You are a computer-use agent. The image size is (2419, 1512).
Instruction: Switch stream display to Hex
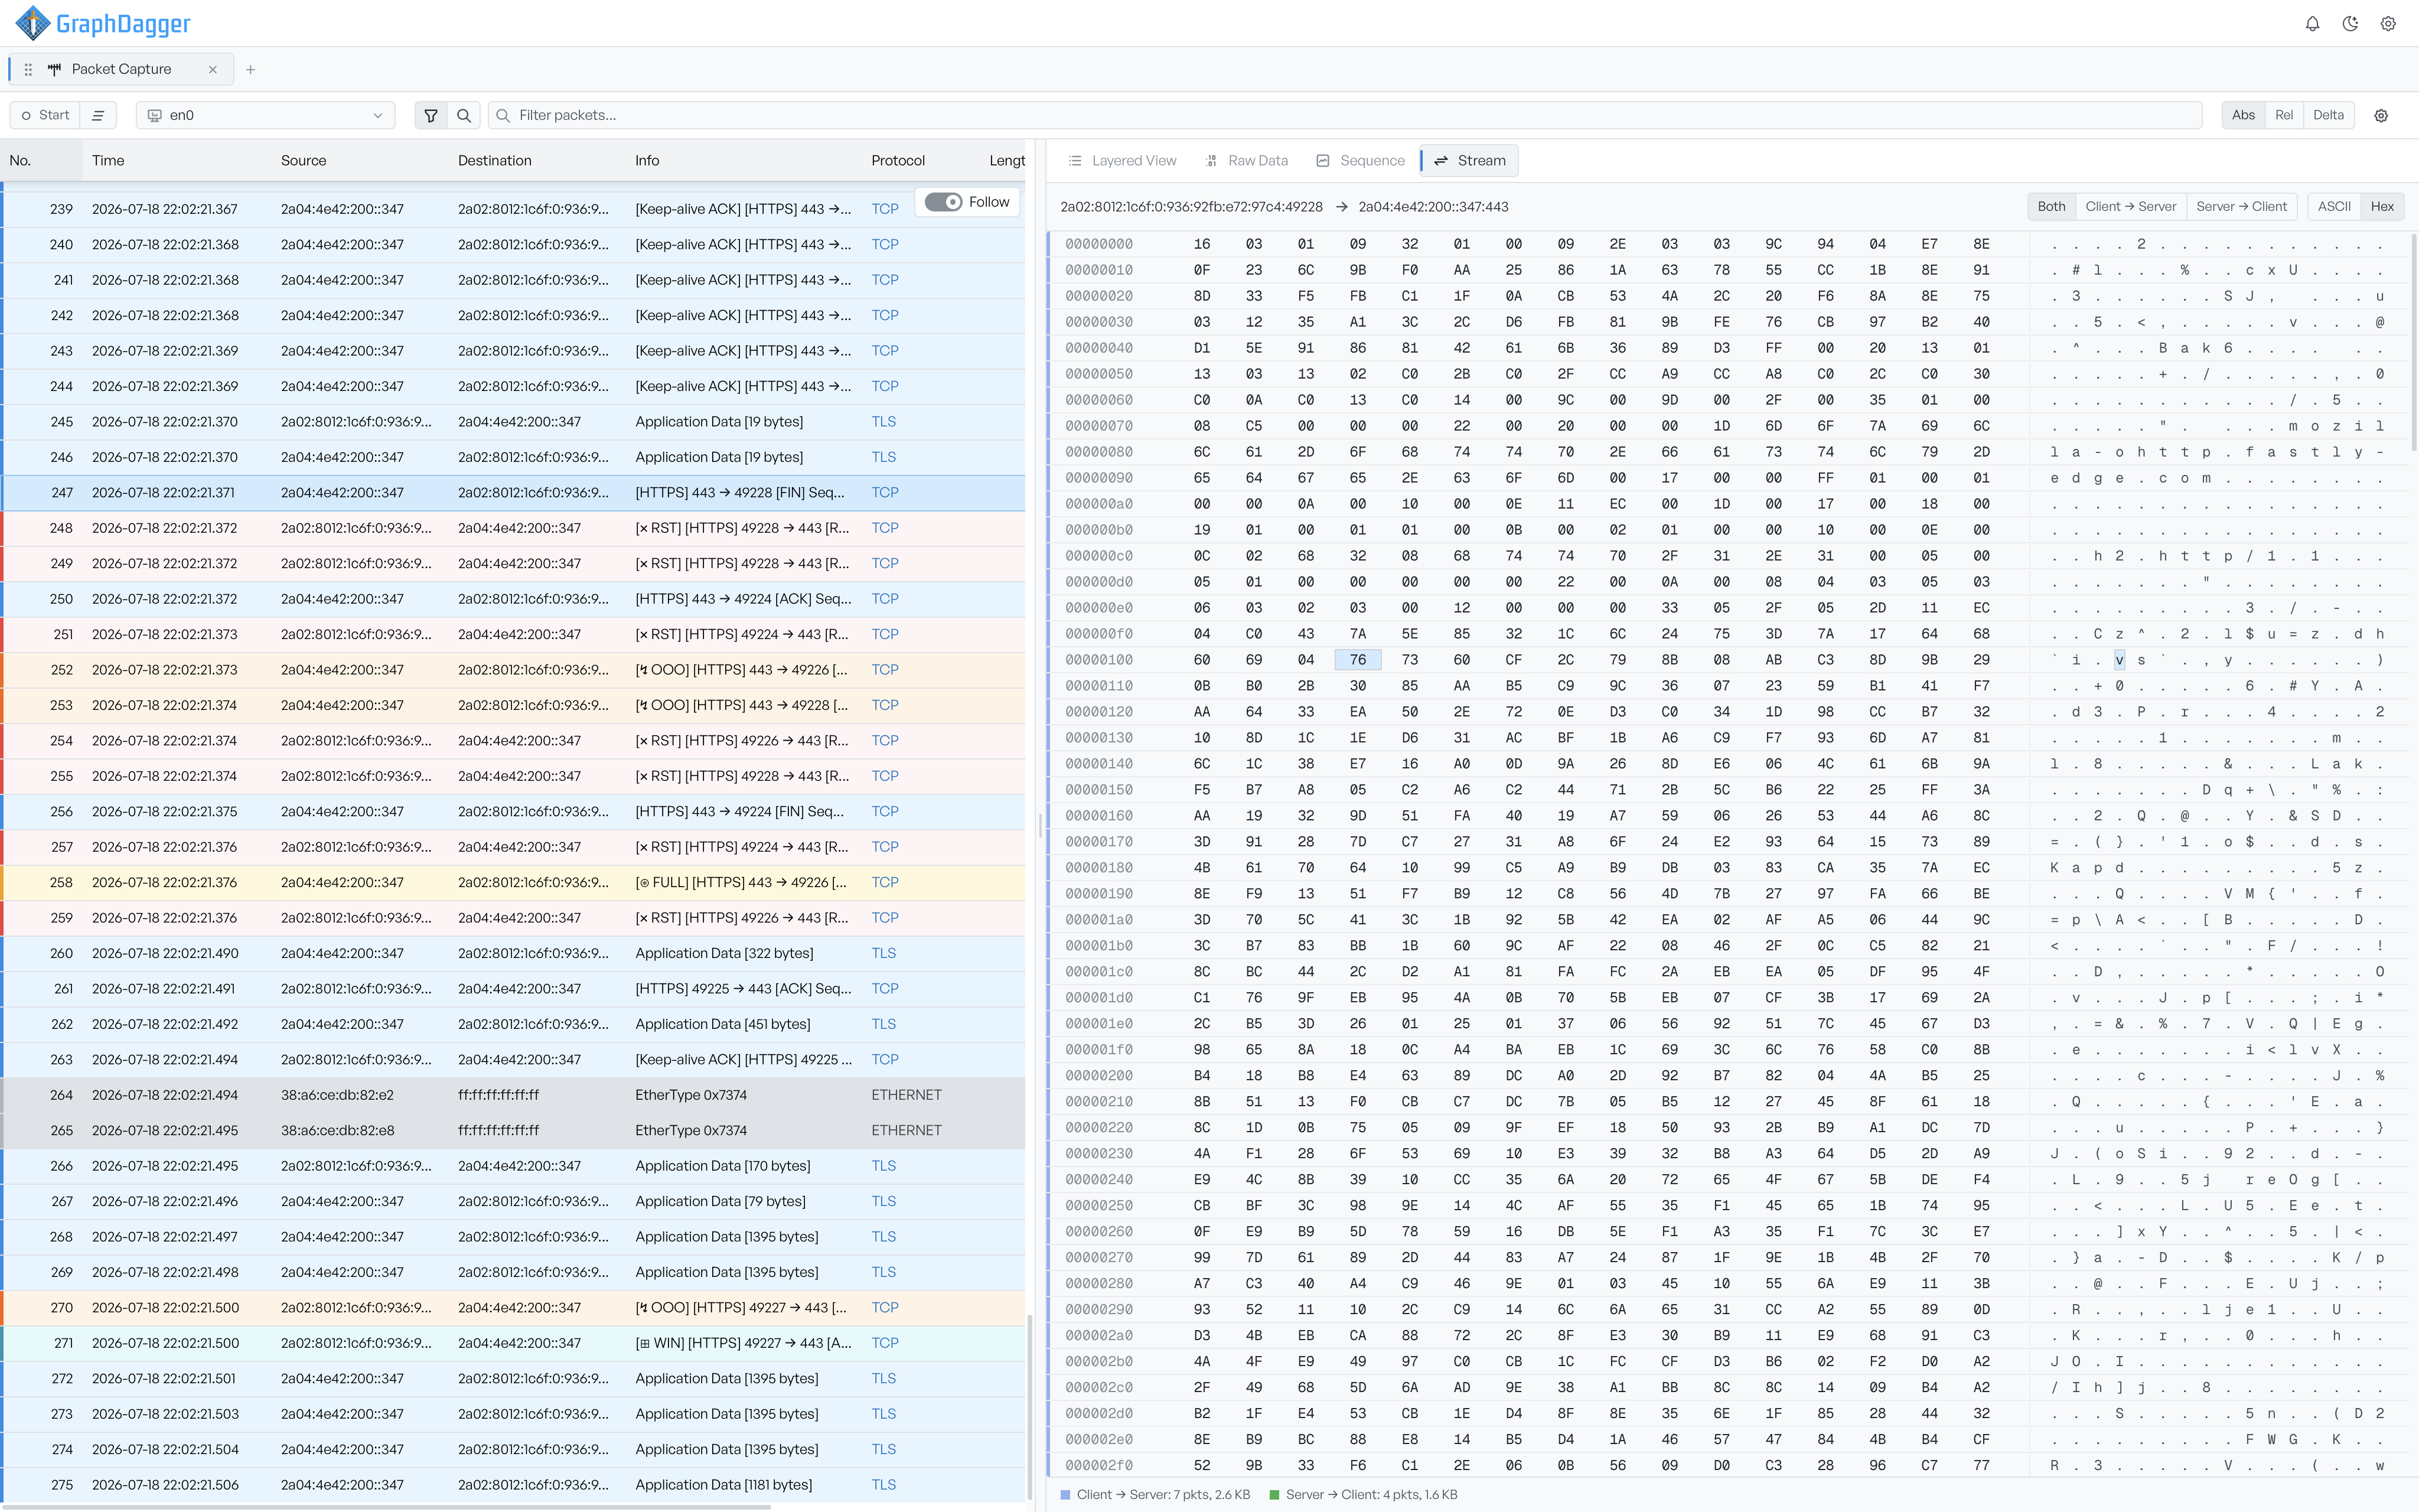coord(2382,206)
